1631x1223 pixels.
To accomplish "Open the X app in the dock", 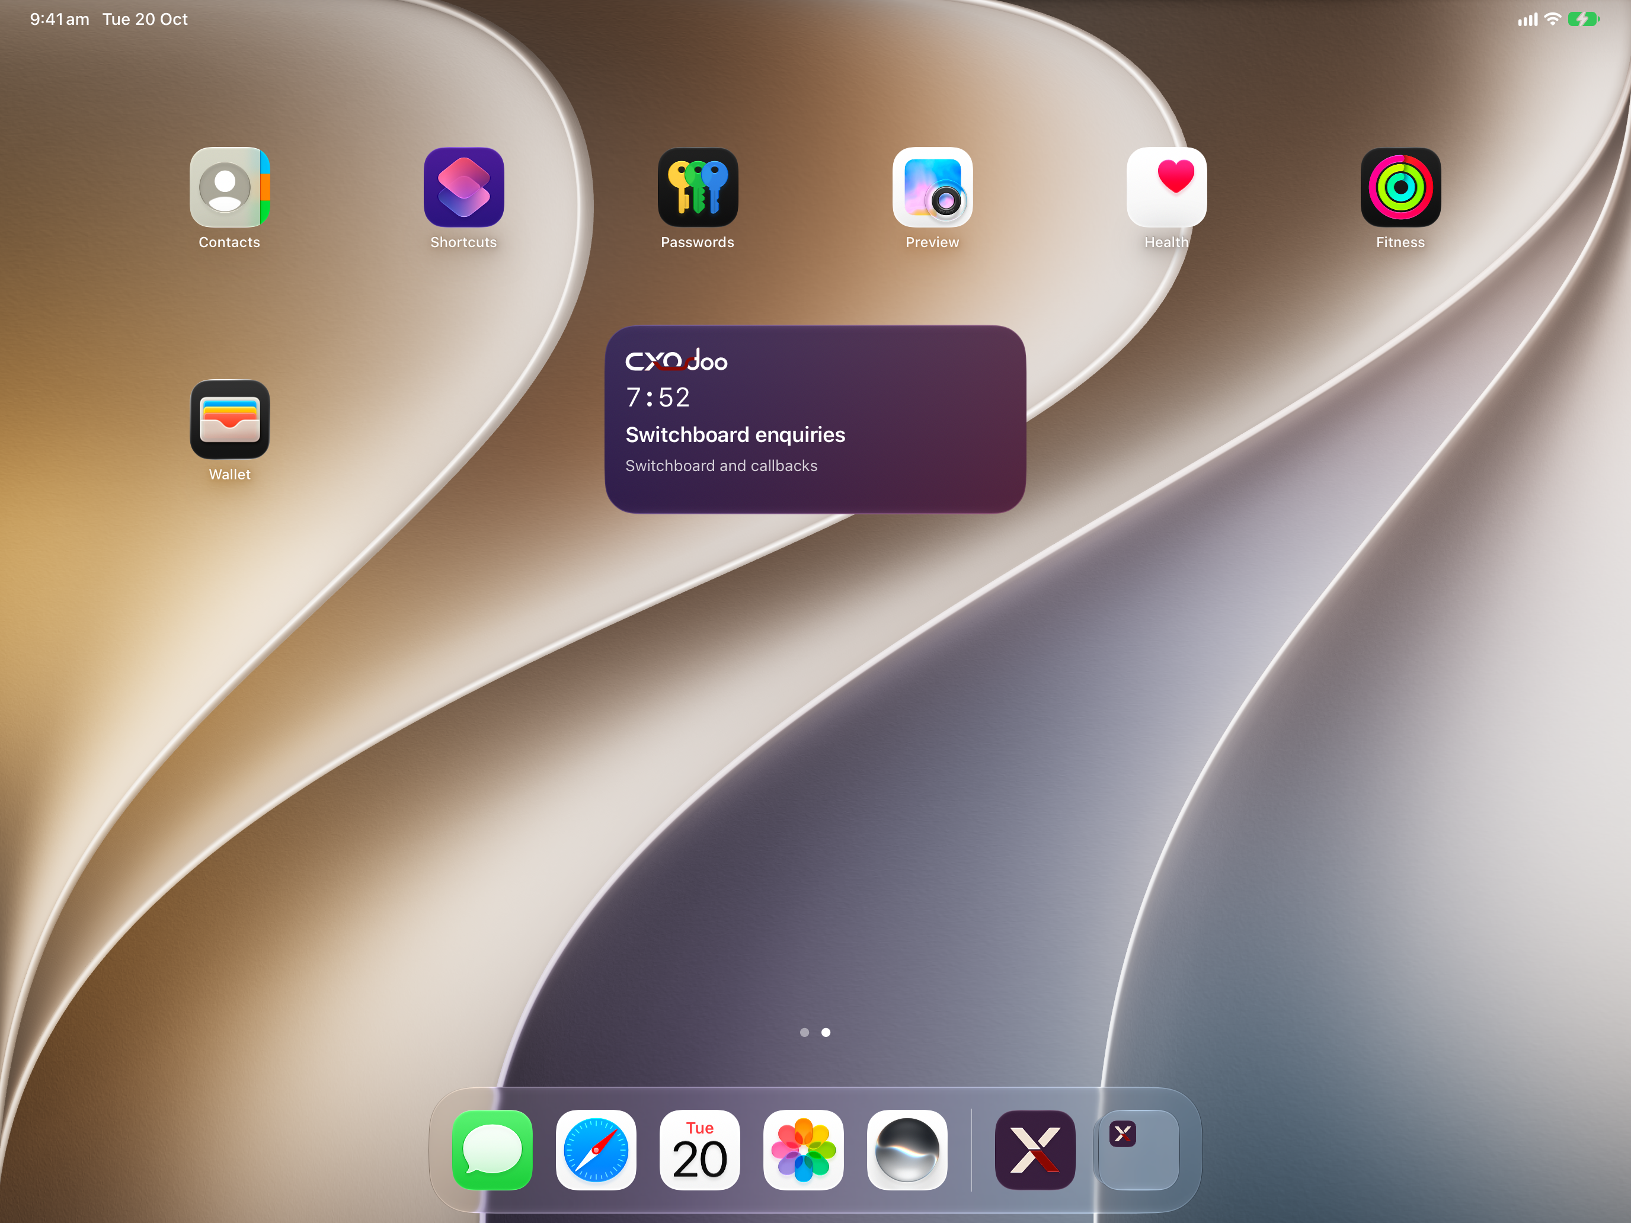I will (x=1035, y=1150).
